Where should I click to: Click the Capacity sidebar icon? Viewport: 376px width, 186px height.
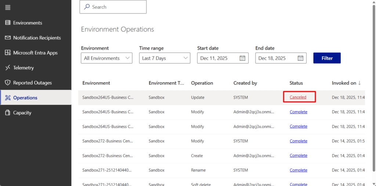tap(8, 113)
